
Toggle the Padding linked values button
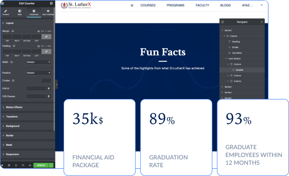[46, 52]
